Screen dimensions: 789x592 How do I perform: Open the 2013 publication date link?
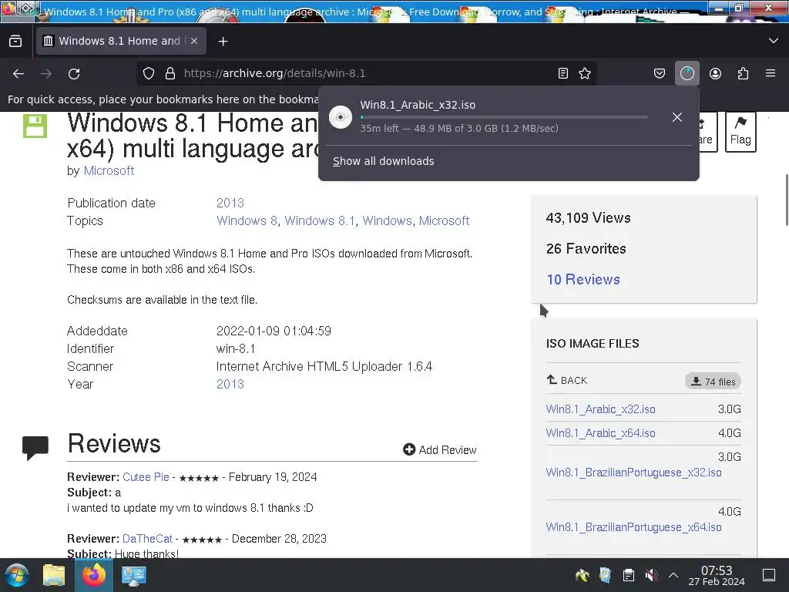(230, 203)
